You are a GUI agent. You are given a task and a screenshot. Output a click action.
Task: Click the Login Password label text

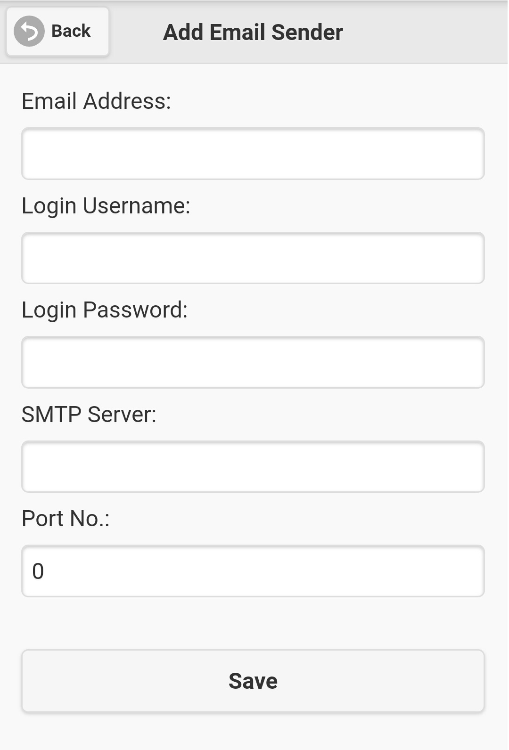click(x=105, y=310)
